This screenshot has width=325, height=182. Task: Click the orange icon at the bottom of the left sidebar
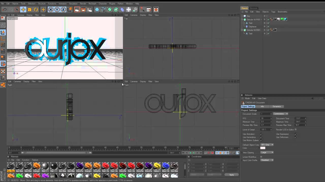point(3,85)
